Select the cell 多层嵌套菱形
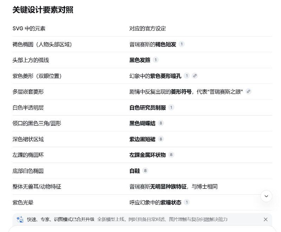The width and height of the screenshot is (281, 232). (x=28, y=92)
